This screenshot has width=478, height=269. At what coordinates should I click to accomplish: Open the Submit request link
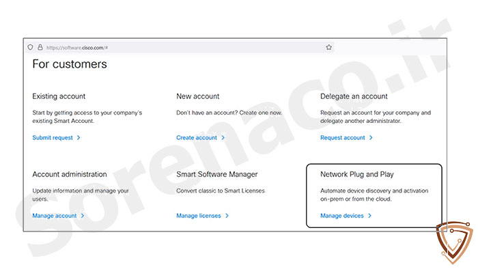pos(53,138)
